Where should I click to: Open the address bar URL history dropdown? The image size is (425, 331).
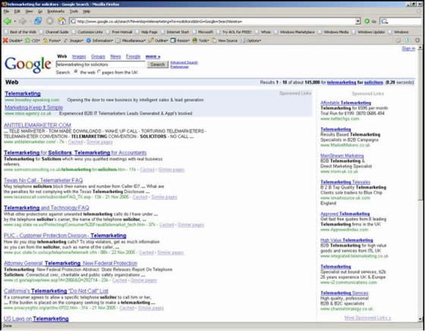click(358, 21)
